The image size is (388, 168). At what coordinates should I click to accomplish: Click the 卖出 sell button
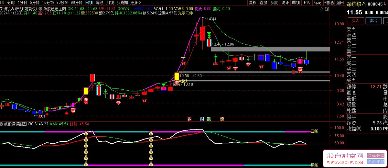coord(373,20)
